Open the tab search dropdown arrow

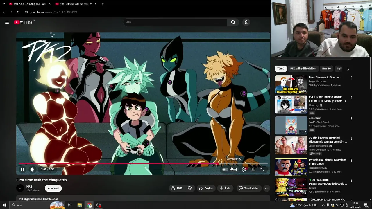[4, 4]
